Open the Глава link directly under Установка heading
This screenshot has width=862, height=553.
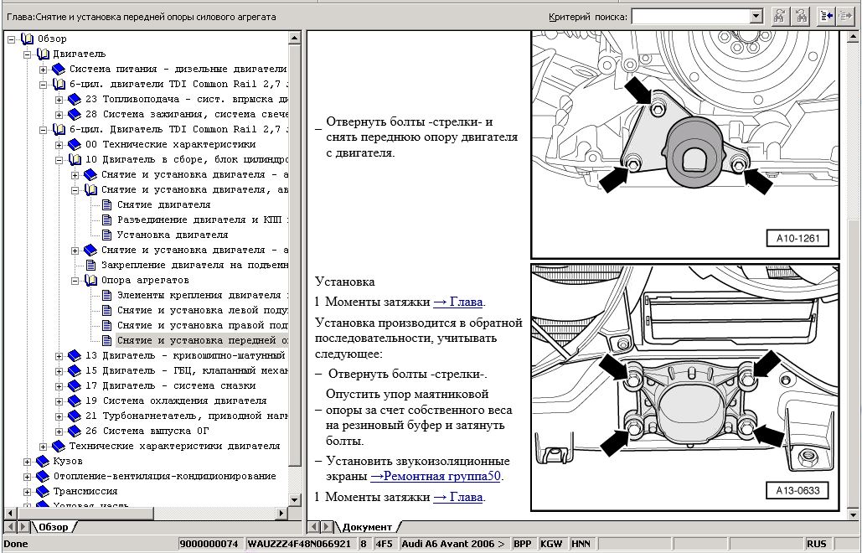coord(458,302)
